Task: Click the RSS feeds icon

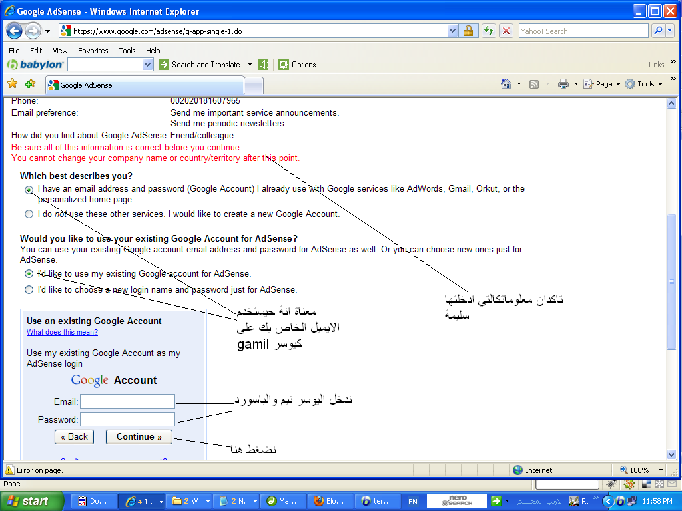Action: coord(533,85)
